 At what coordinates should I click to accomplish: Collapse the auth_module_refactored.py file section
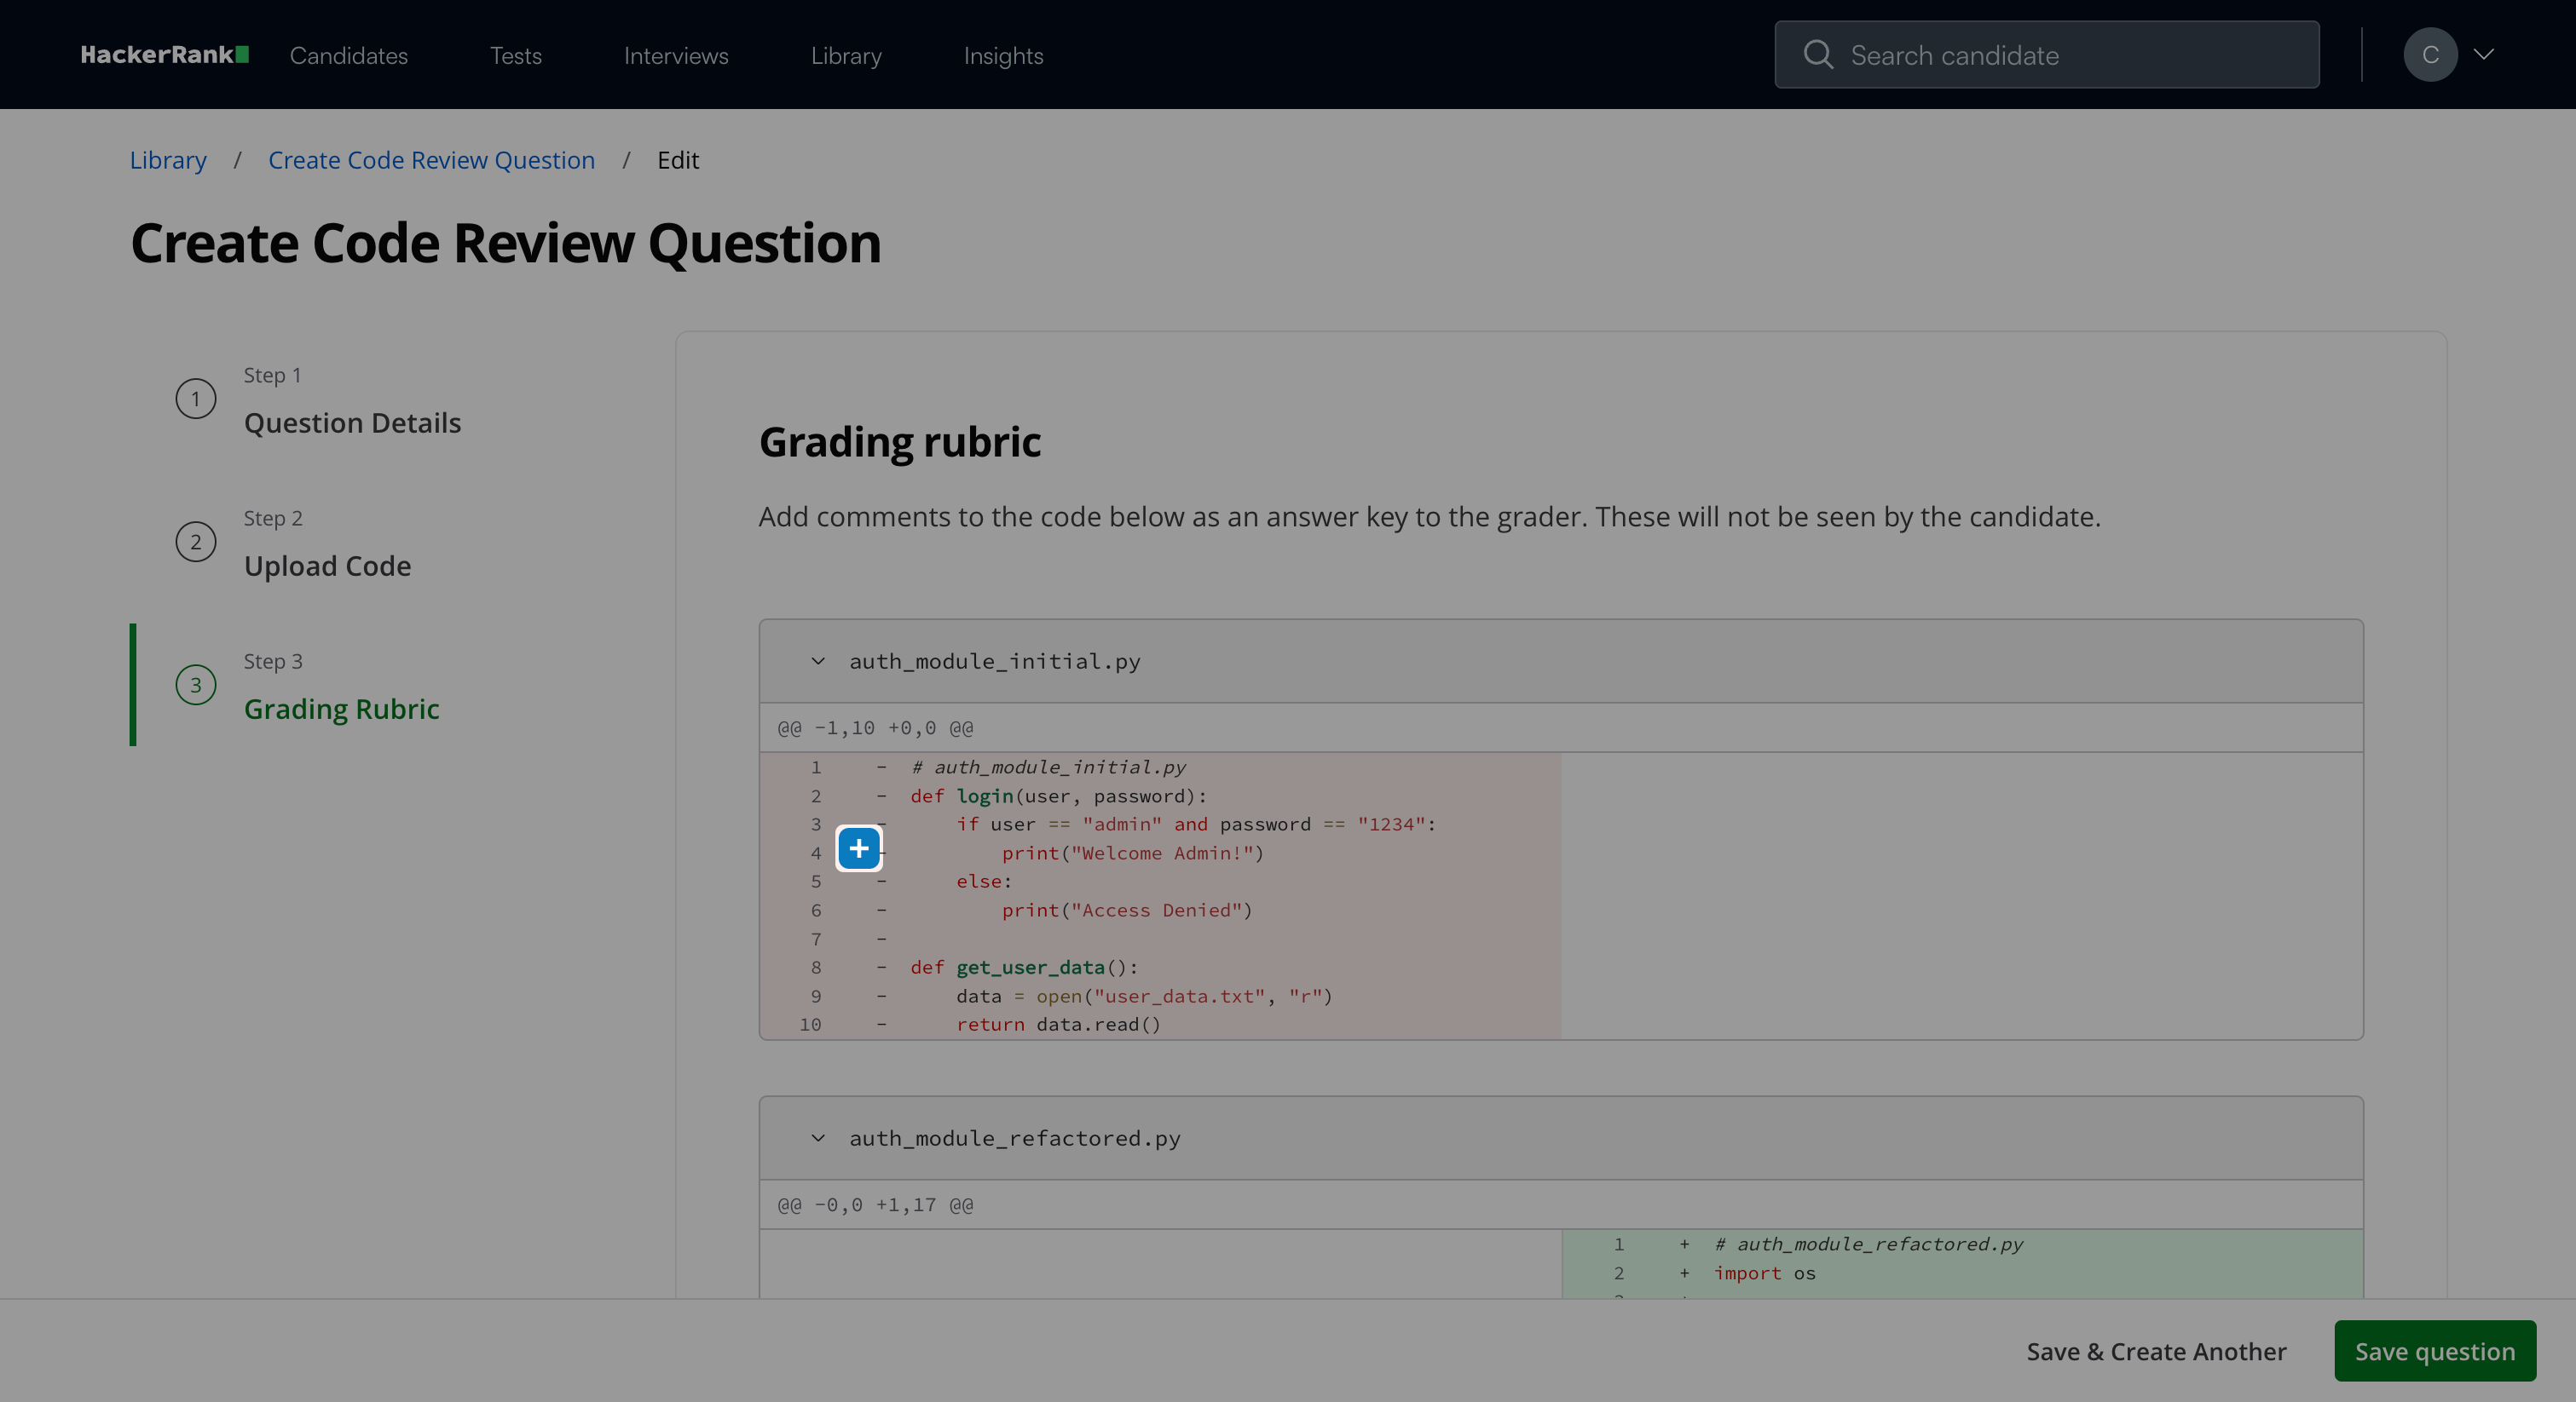818,1138
